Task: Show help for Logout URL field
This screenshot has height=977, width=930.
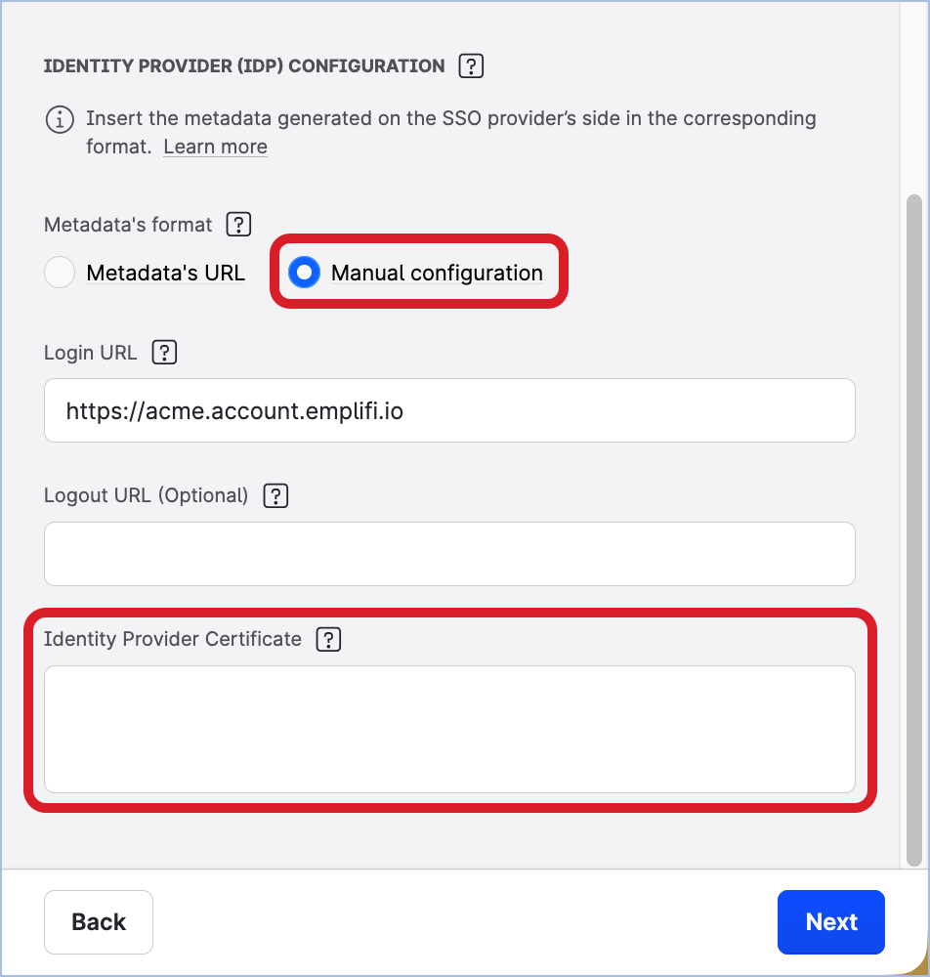Action: (275, 495)
